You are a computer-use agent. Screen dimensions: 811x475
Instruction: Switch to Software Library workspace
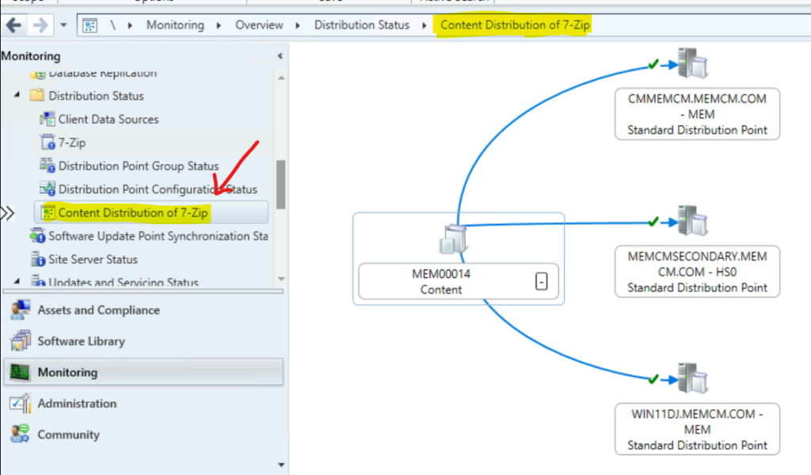(143, 341)
